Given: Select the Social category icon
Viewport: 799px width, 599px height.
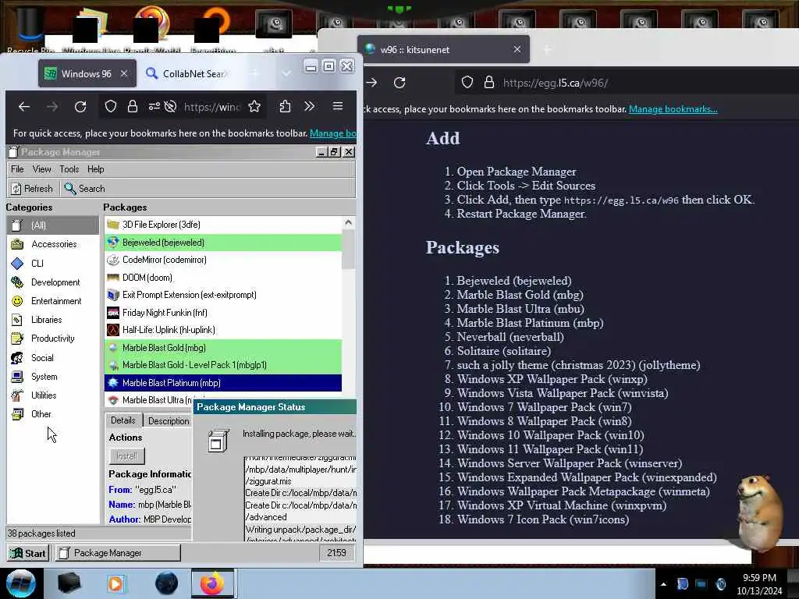Looking at the screenshot, I should pyautogui.click(x=17, y=357).
